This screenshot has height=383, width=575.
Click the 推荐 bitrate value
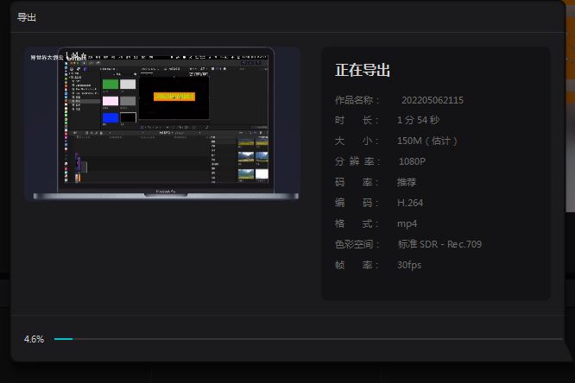tap(407, 183)
